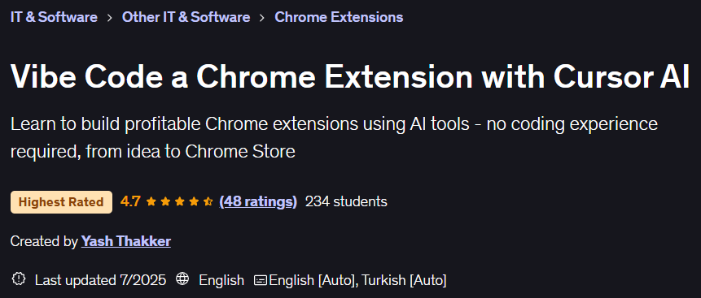Open the Other IT & Software breadcrumb
Viewport: 701px width, 298px height.
186,17
